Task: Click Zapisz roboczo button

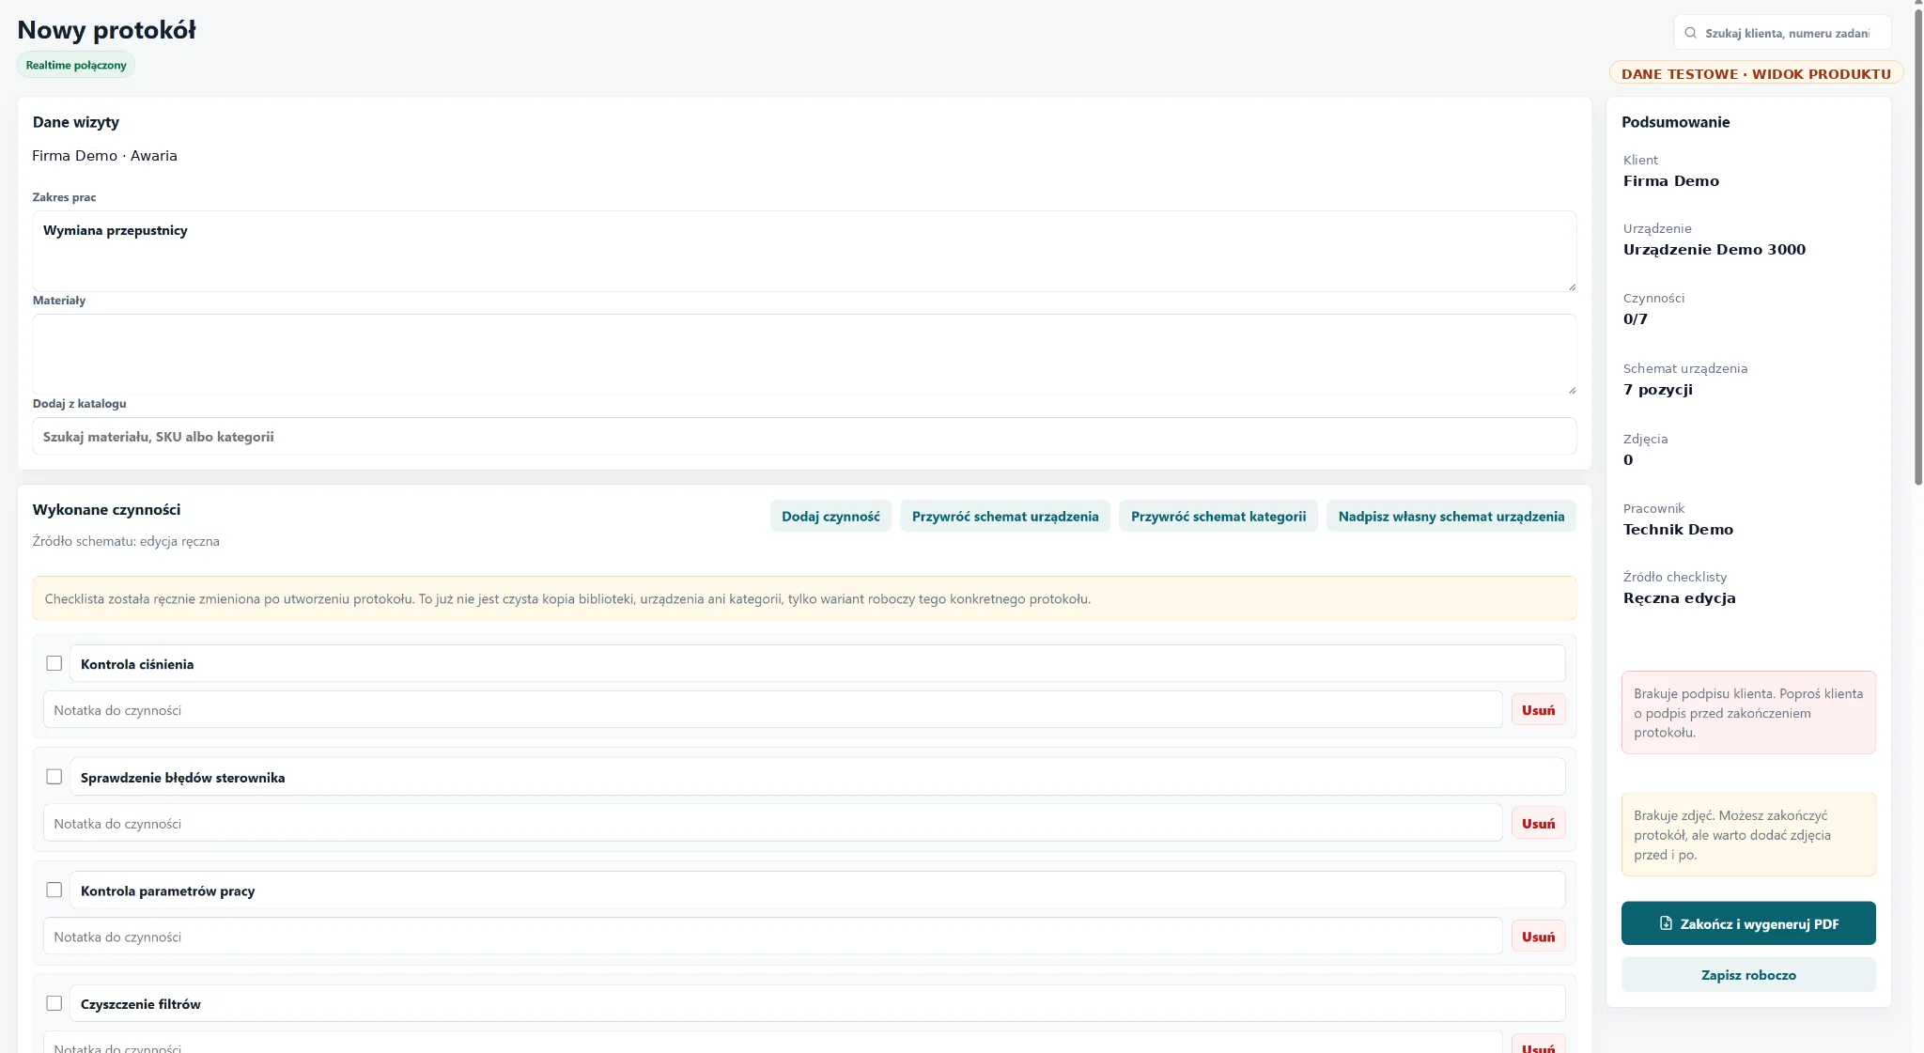Action: 1748,975
